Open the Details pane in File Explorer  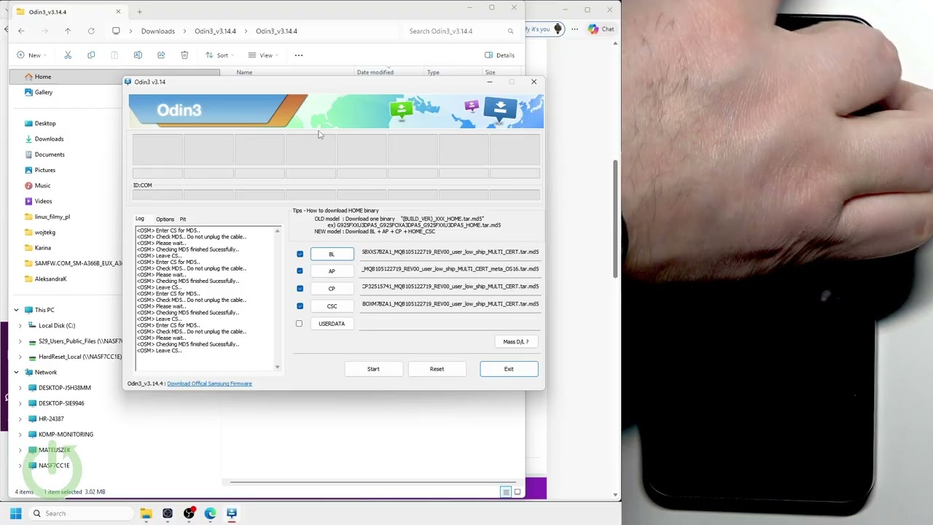(500, 55)
